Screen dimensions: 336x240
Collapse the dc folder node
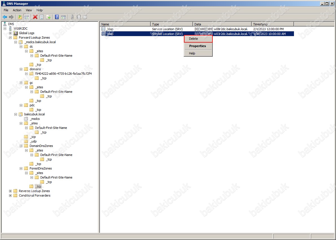click(x=21, y=47)
